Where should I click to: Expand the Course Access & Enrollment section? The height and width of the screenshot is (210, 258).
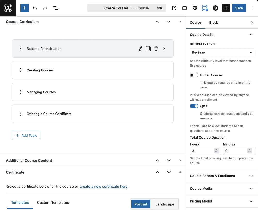coord(222,176)
